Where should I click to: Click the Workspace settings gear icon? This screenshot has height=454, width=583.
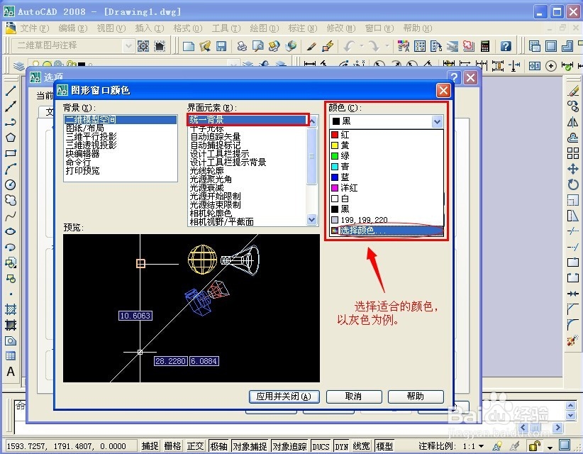tap(143, 46)
